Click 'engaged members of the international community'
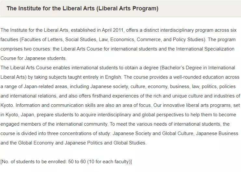The image size is (241, 172). tap(54, 124)
